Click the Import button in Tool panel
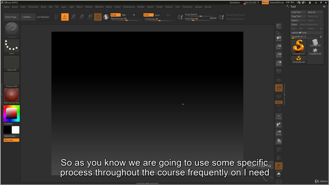 click(298, 20)
